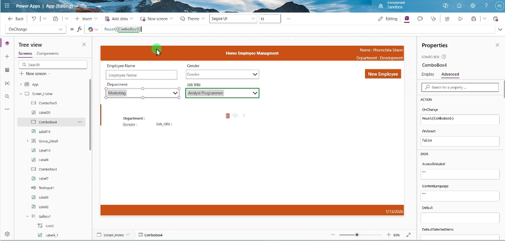The image size is (505, 241).
Task: Select Label20 in tree view
Action: [x=44, y=113]
